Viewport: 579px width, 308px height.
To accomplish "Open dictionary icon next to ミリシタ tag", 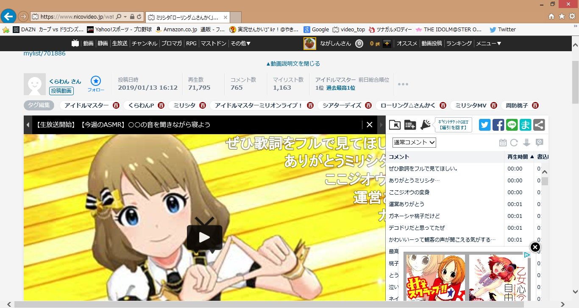I will point(203,105).
